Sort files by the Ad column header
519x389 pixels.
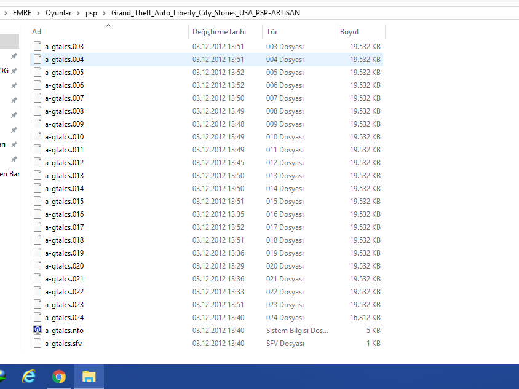point(36,32)
